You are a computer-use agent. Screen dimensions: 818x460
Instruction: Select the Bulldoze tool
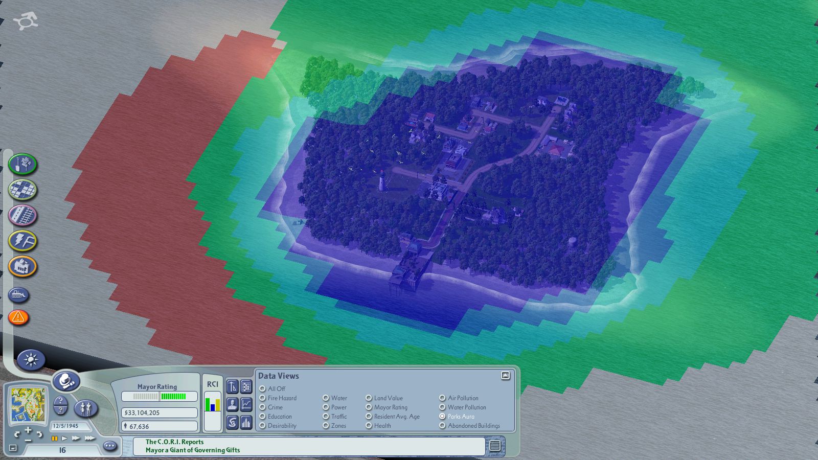pos(19,295)
